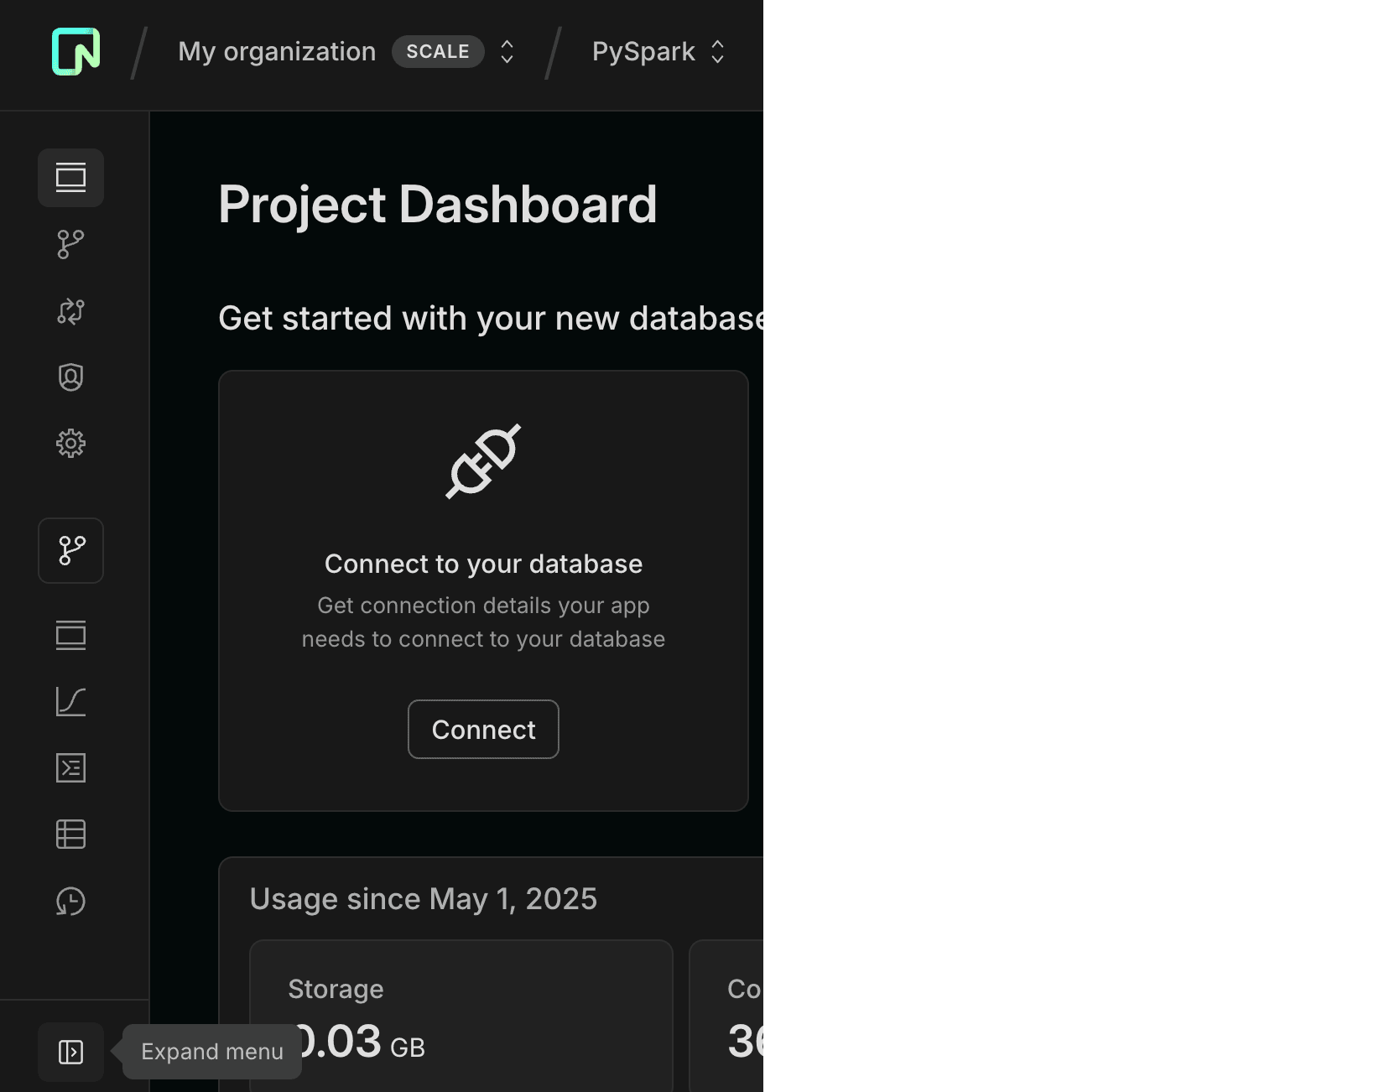This screenshot has height=1092, width=1374.
Task: Open the My organization switcher dropdown
Action: [507, 51]
